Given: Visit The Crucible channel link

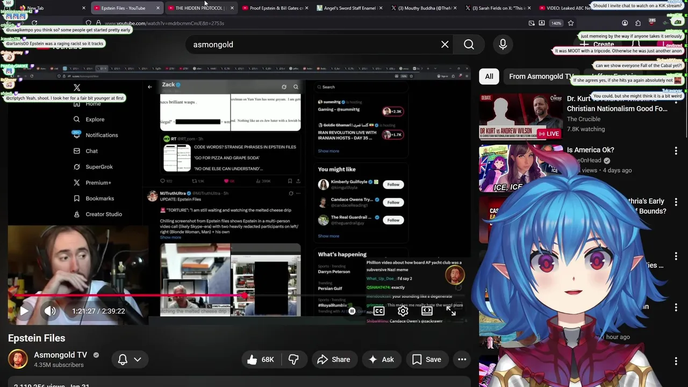Looking at the screenshot, I should 583,119.
